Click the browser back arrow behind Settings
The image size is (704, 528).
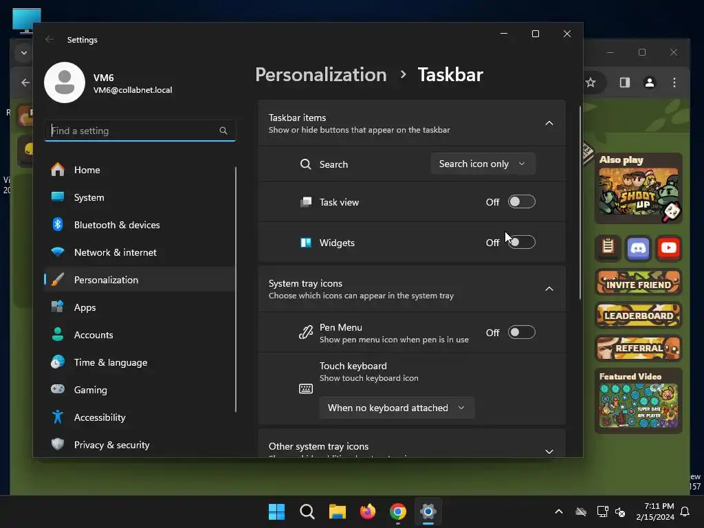coord(25,82)
